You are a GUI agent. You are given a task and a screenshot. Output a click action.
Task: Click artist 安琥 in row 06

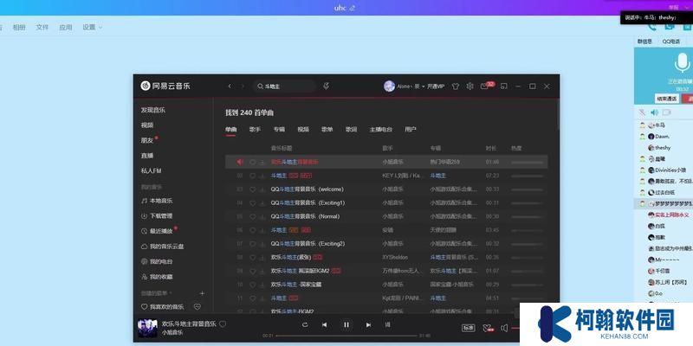pyautogui.click(x=387, y=230)
